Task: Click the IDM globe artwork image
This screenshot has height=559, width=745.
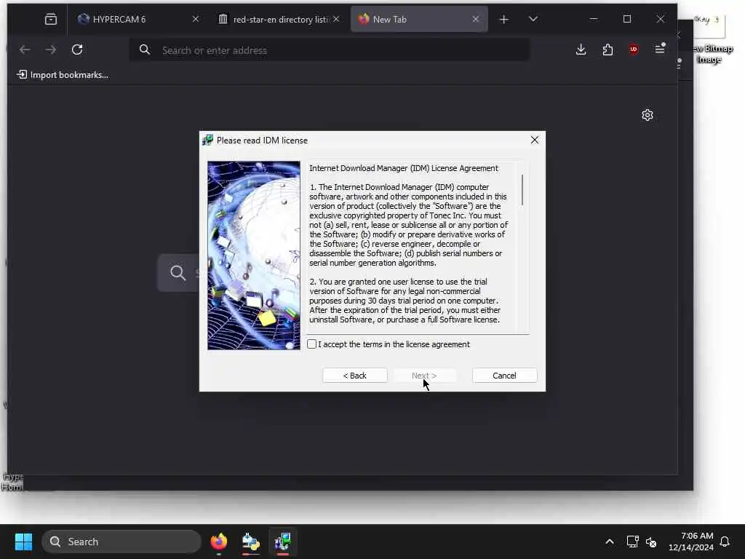Action: 254,255
